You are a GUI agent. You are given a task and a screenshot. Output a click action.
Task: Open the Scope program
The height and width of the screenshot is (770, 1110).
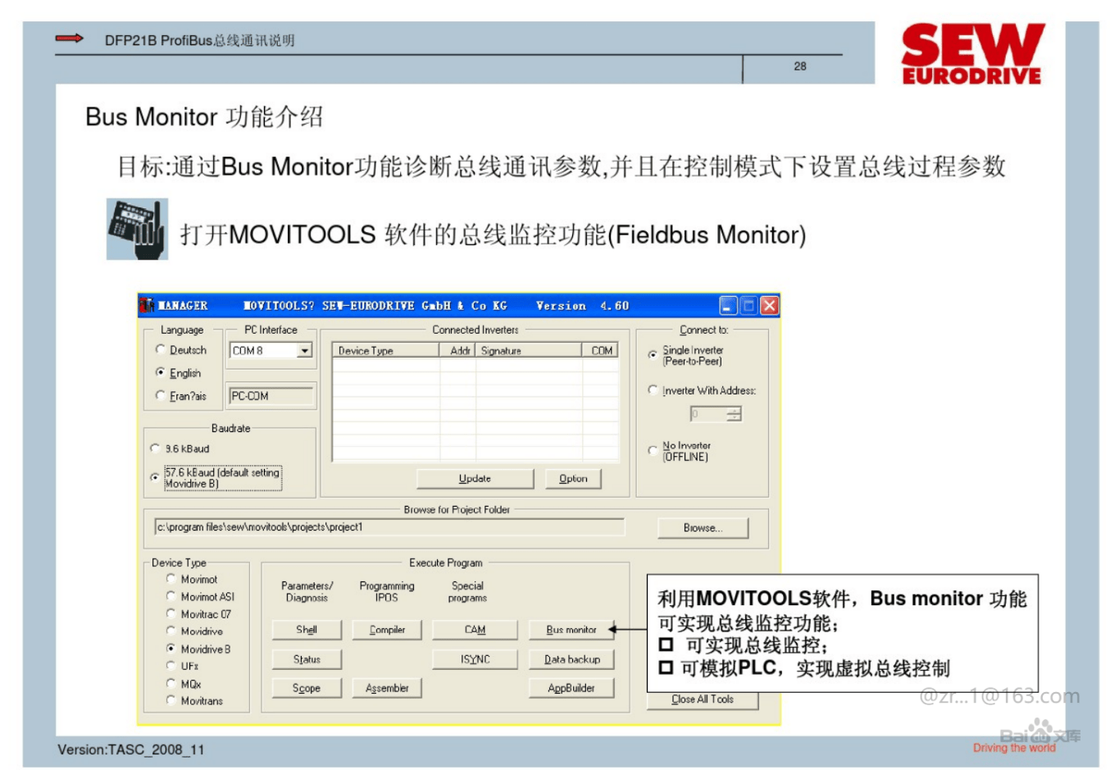307,688
